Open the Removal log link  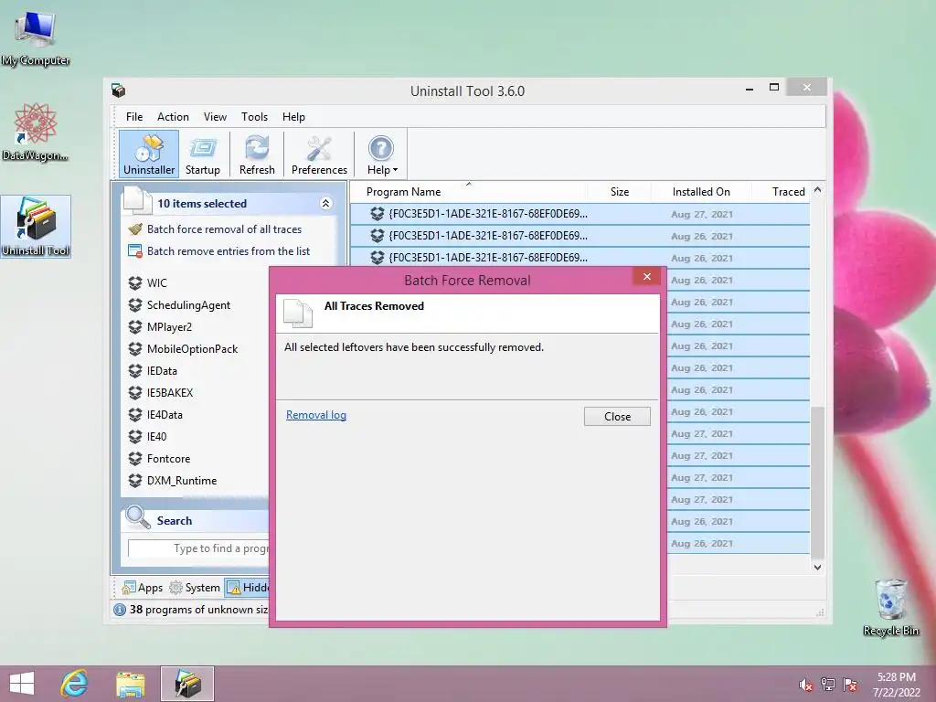[x=315, y=415]
